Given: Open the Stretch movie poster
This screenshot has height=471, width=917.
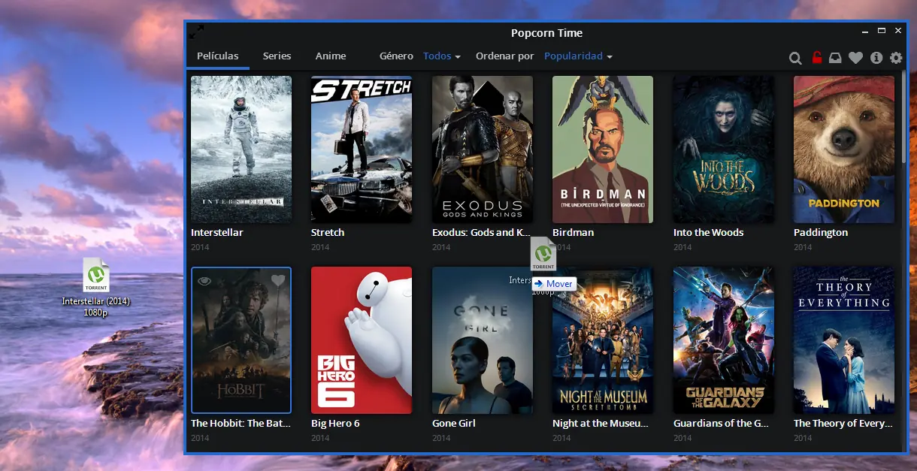Looking at the screenshot, I should coord(362,149).
